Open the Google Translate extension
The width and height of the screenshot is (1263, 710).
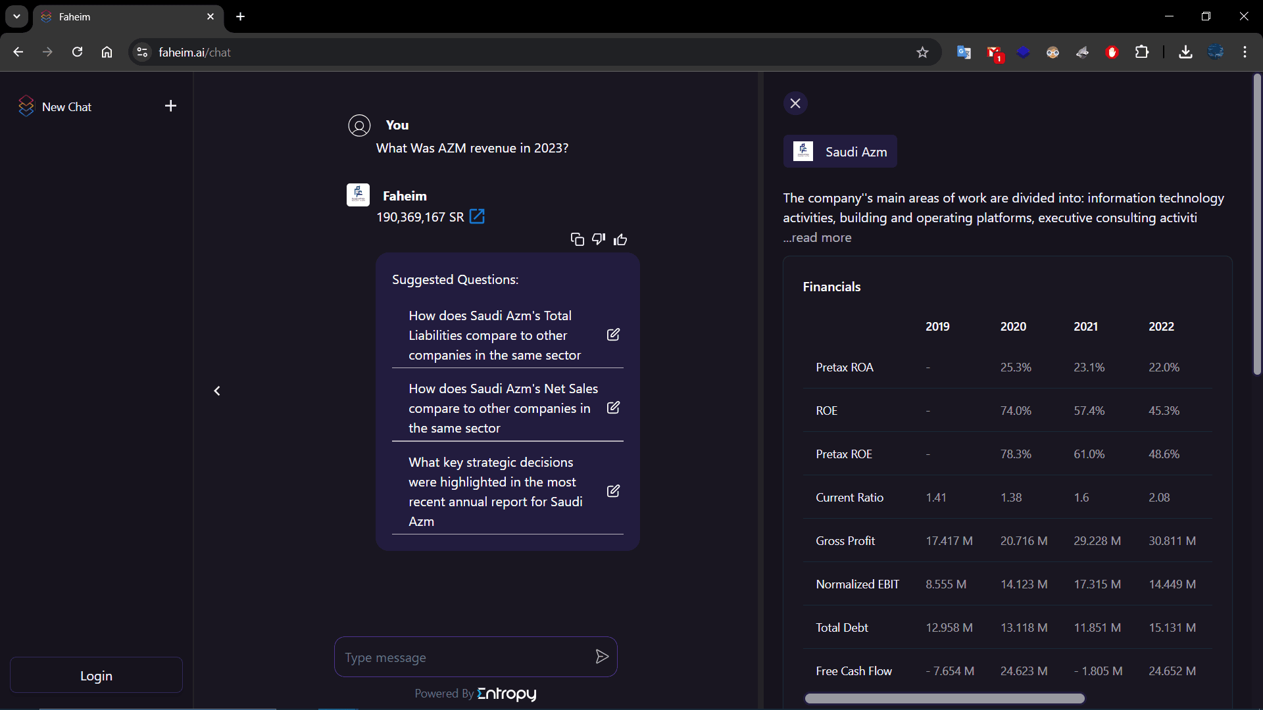click(x=964, y=53)
